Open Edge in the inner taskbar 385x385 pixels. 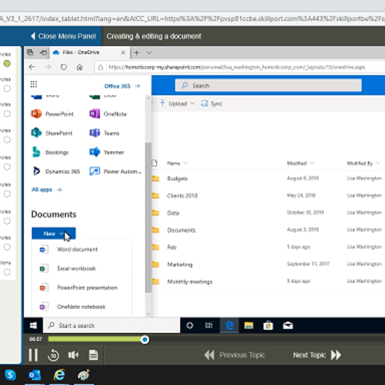pyautogui.click(x=229, y=326)
